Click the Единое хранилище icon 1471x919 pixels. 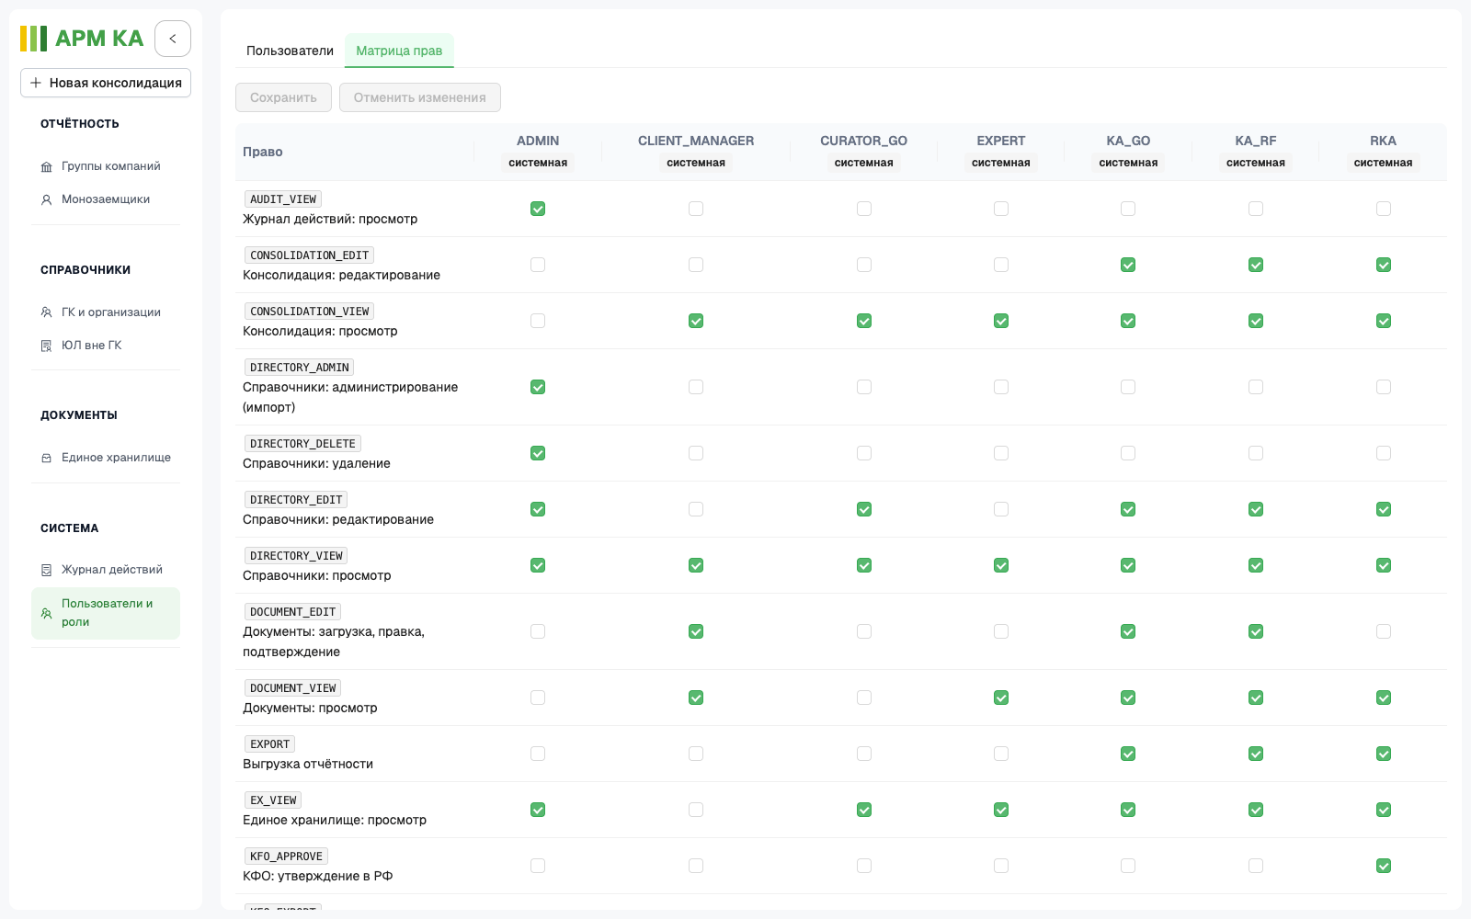tap(46, 458)
